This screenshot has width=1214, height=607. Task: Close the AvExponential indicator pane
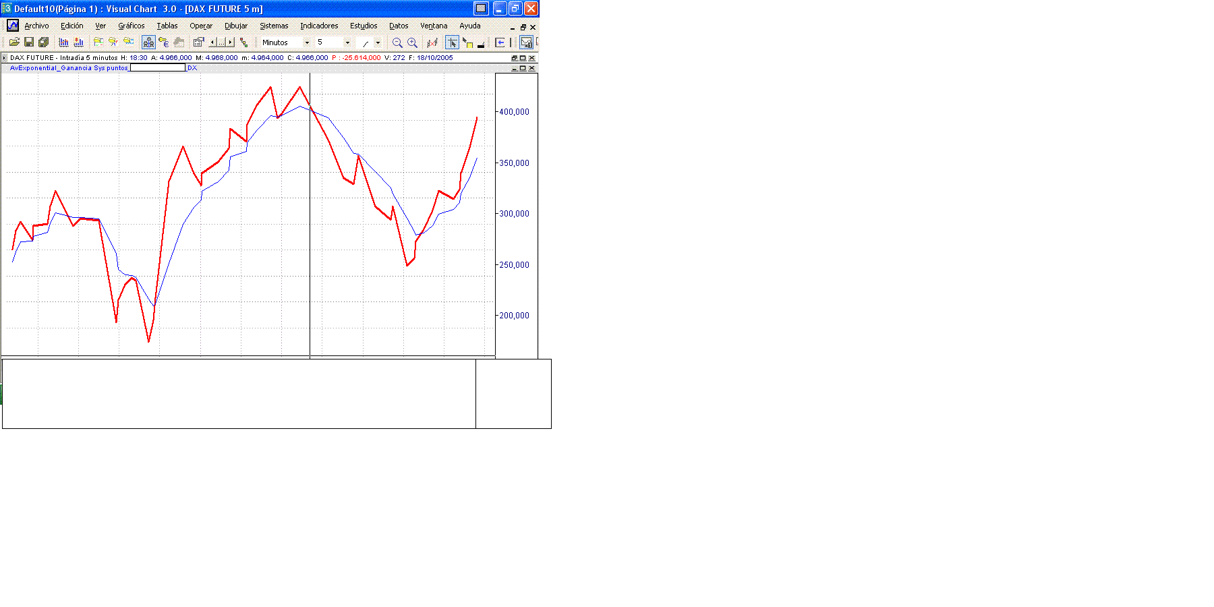tap(531, 68)
